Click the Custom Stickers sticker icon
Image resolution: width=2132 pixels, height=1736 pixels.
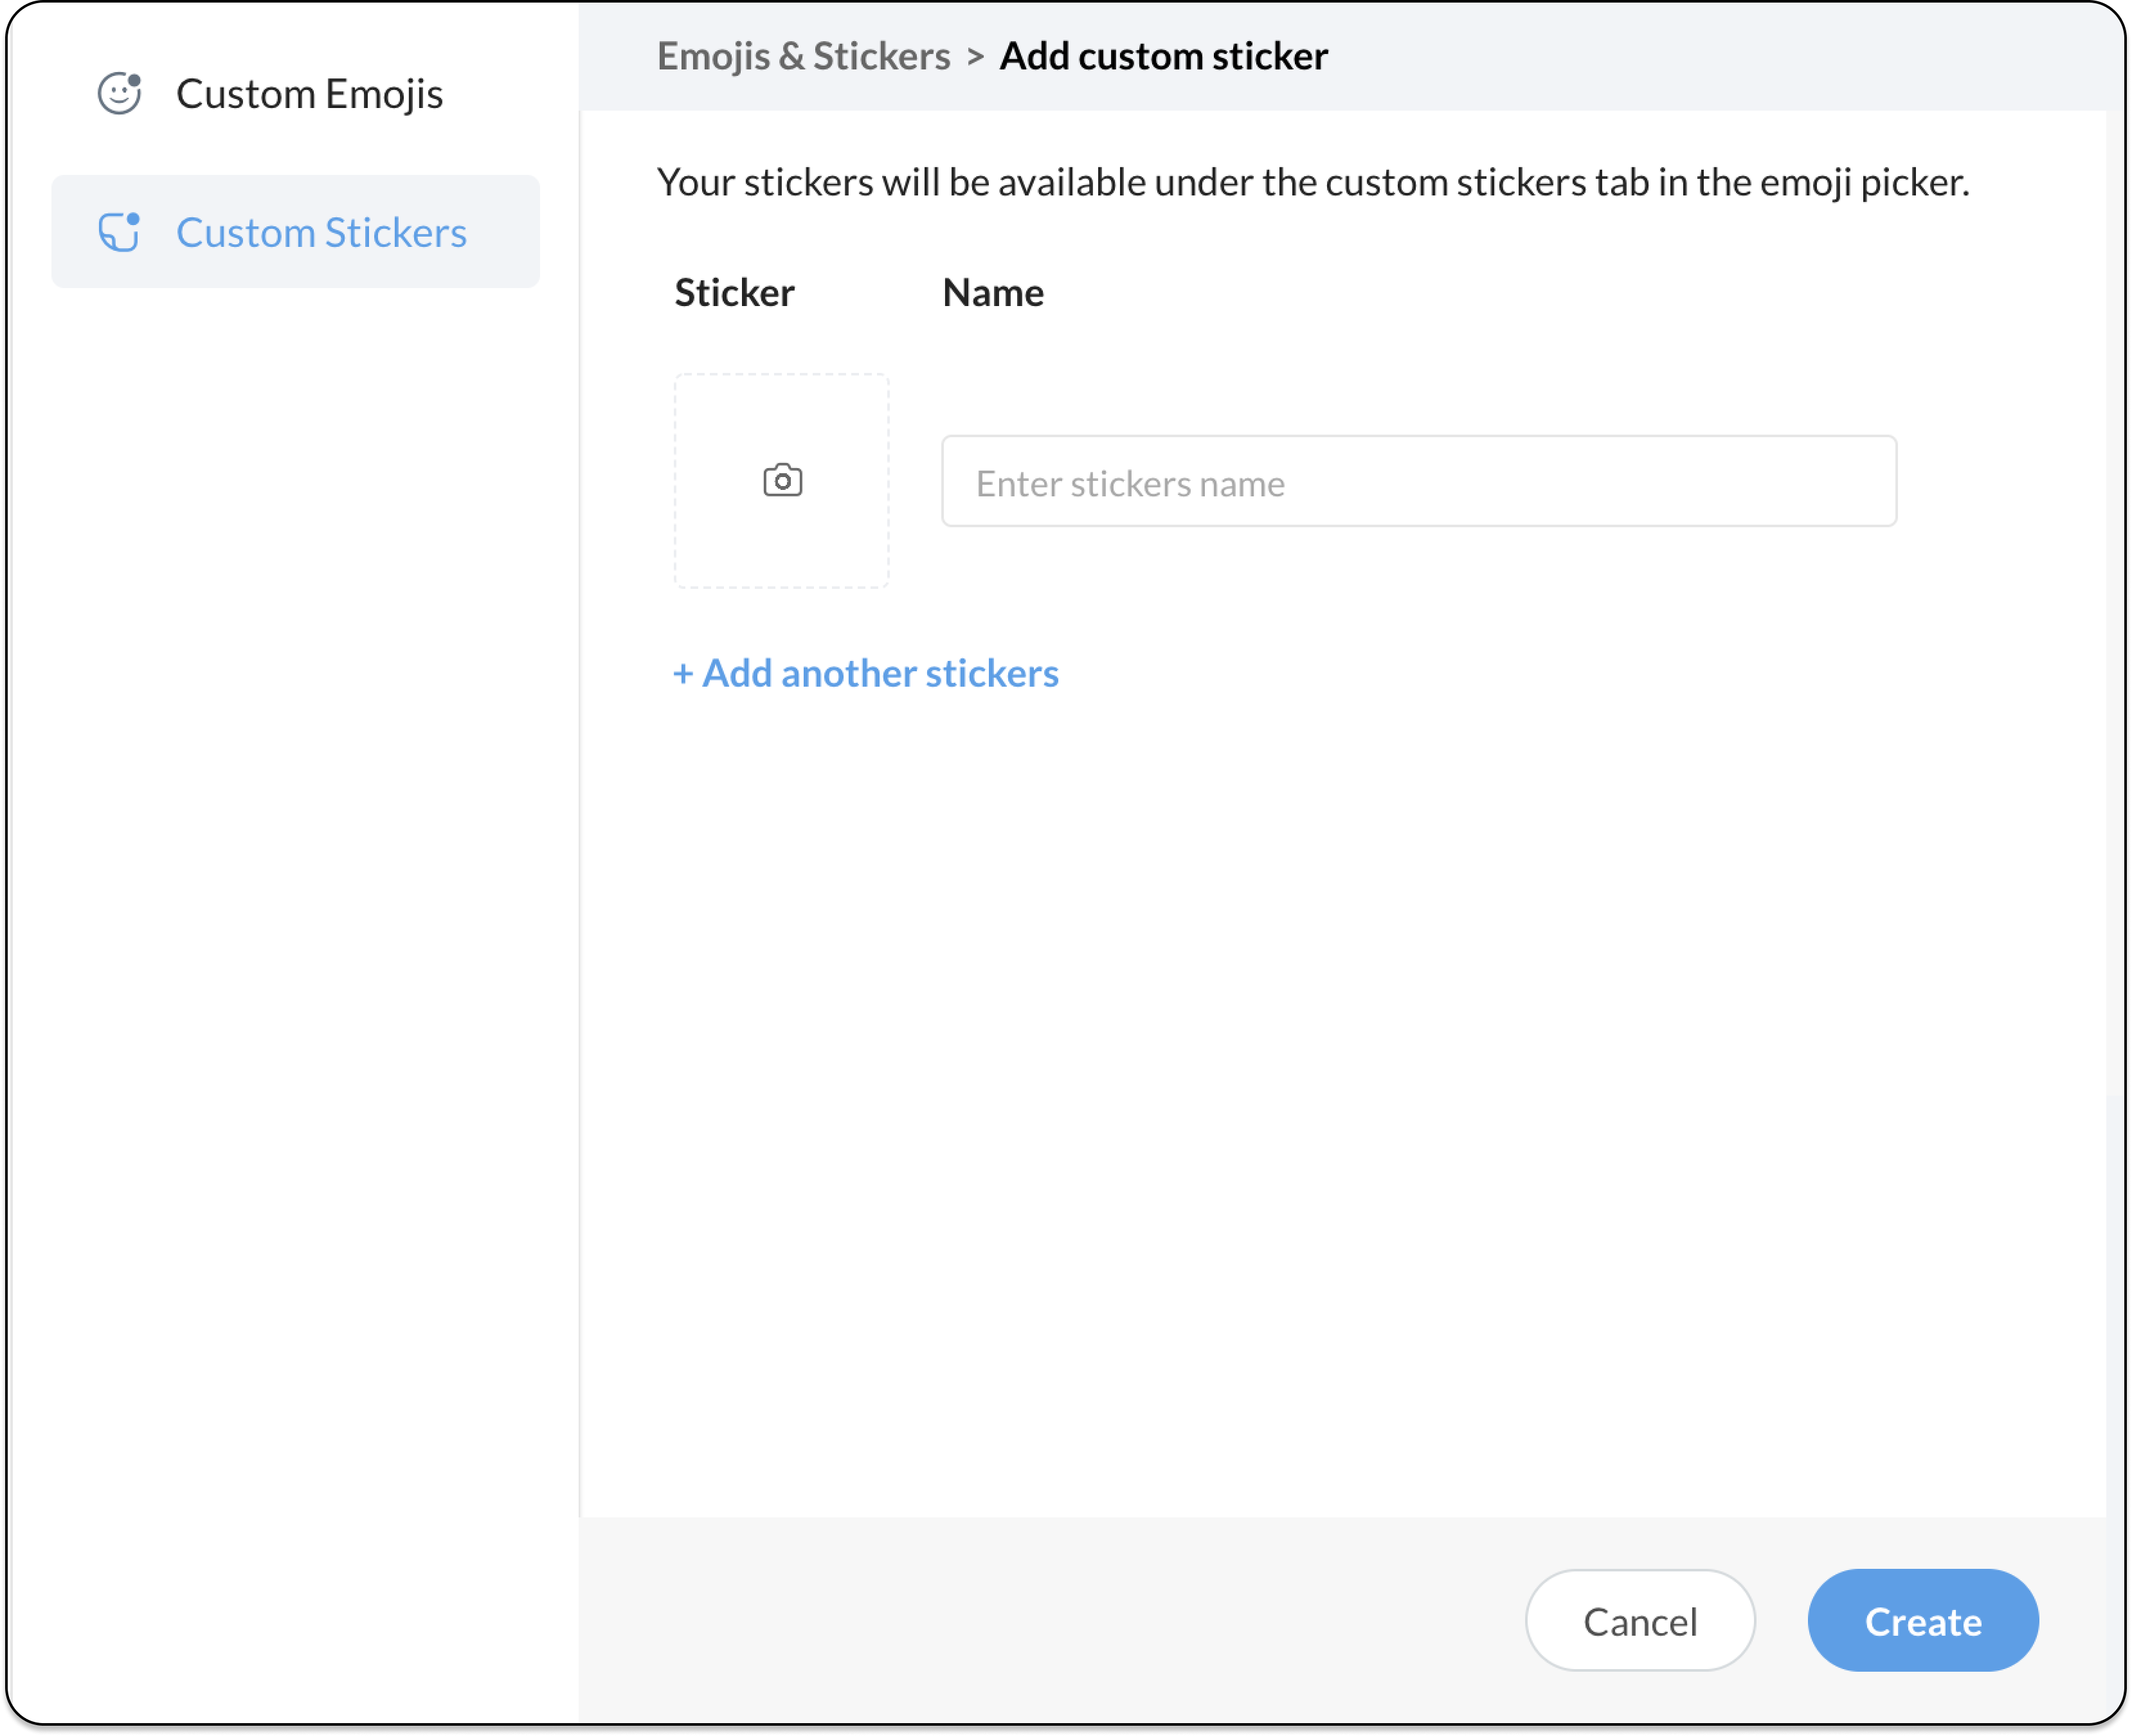click(x=119, y=232)
